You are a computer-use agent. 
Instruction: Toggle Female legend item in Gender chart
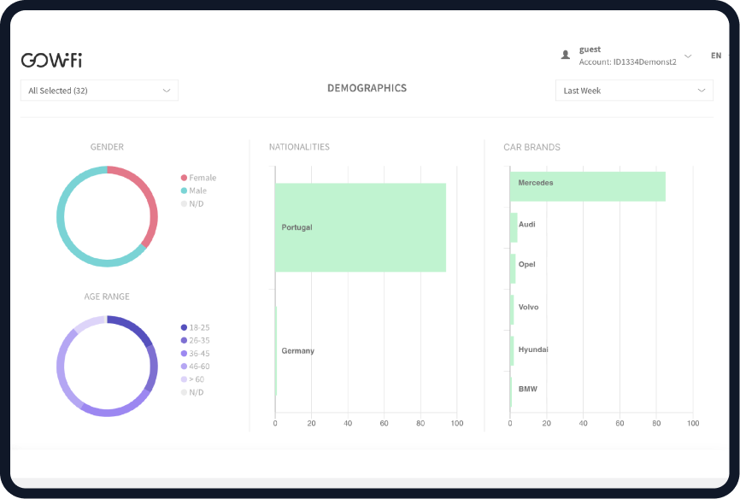click(x=198, y=178)
